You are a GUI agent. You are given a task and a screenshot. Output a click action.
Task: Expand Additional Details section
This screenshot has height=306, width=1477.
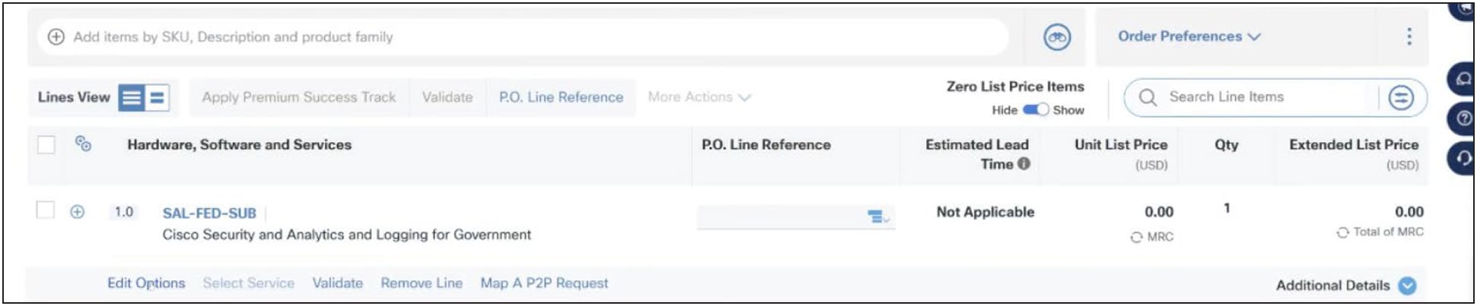[1407, 285]
